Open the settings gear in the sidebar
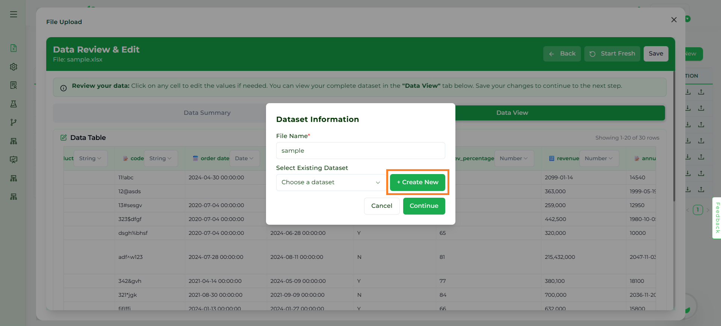Screen dimensions: 721x326 (14, 67)
